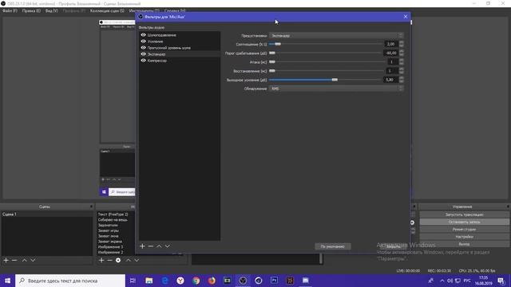Move selected filter up in filters dialog
The height and width of the screenshot is (287, 511).
(x=159, y=246)
